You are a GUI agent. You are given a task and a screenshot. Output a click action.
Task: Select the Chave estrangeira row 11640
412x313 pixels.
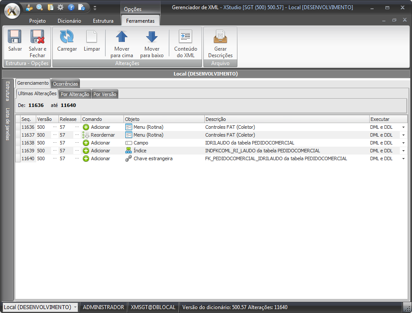pyautogui.click(x=153, y=158)
